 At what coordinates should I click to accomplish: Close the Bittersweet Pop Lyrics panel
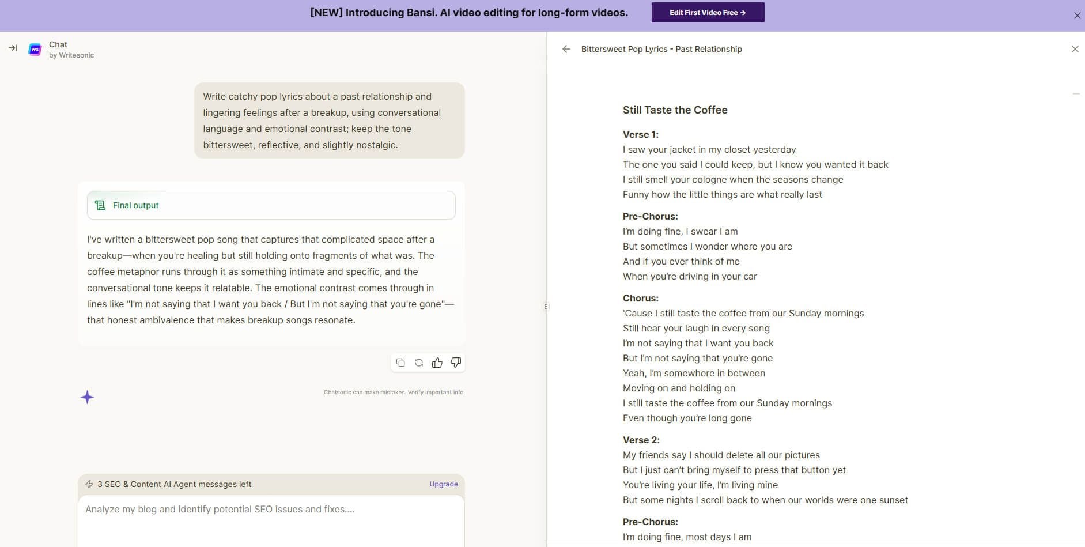1075,49
